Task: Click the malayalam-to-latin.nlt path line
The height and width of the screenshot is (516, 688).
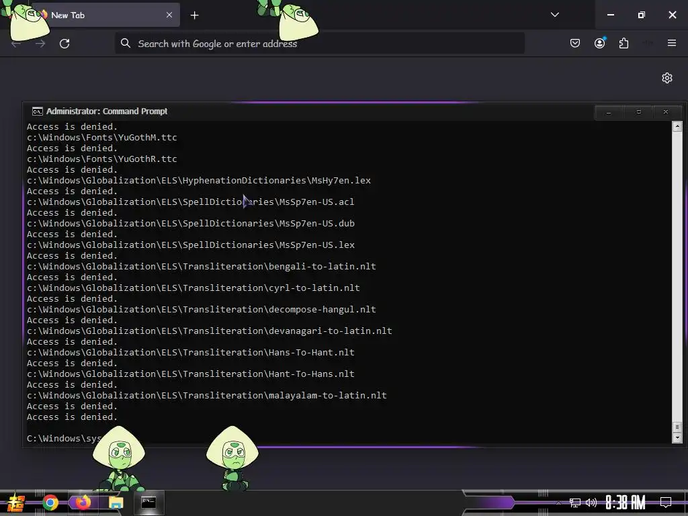Action: click(x=207, y=395)
